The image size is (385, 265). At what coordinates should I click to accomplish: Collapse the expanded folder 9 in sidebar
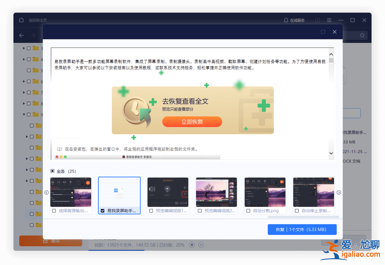24,115
